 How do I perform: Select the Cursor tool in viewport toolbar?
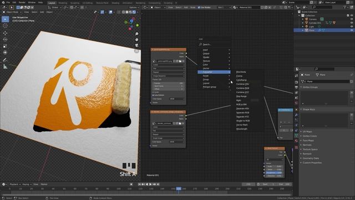pos(5,26)
